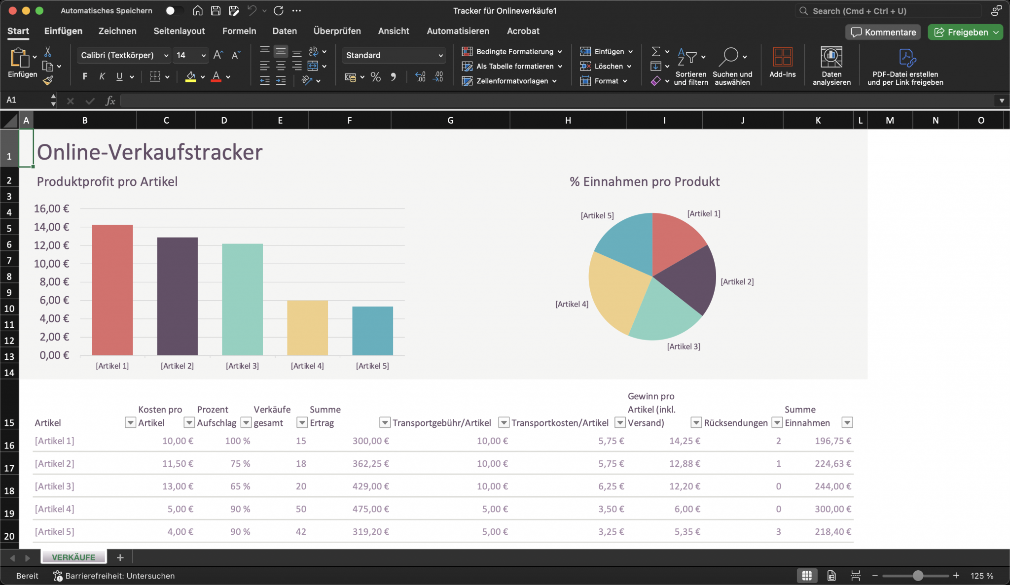Apply italic formatting with K button
Viewport: 1010px width, 585px height.
tap(102, 76)
